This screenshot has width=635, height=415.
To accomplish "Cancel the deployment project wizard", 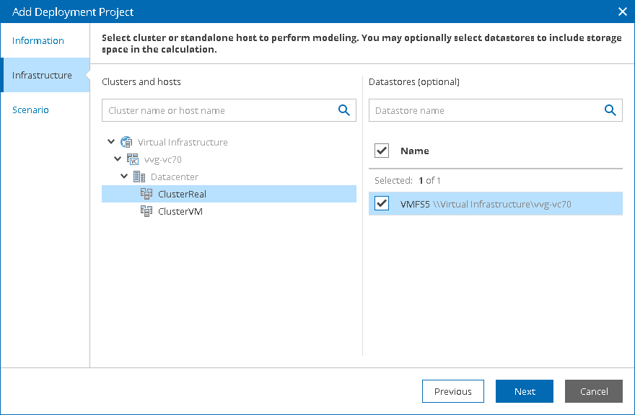I will point(594,391).
